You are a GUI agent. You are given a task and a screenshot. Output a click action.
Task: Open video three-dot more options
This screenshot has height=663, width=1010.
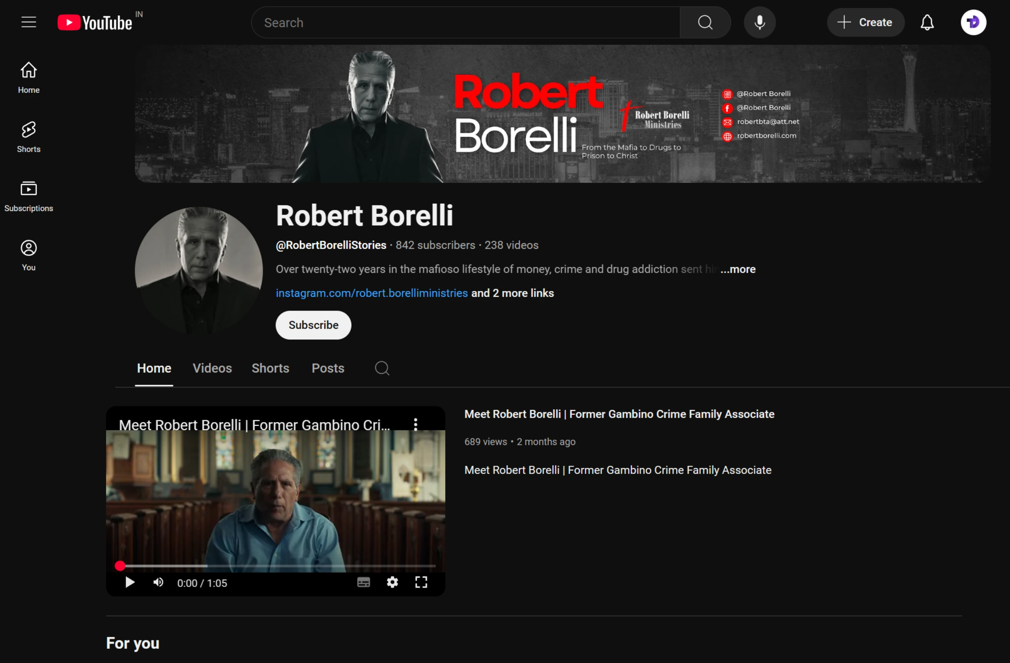(x=416, y=424)
